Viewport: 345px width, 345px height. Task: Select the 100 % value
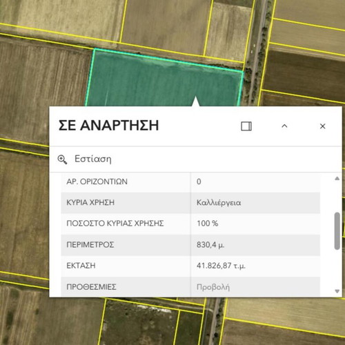(x=208, y=224)
